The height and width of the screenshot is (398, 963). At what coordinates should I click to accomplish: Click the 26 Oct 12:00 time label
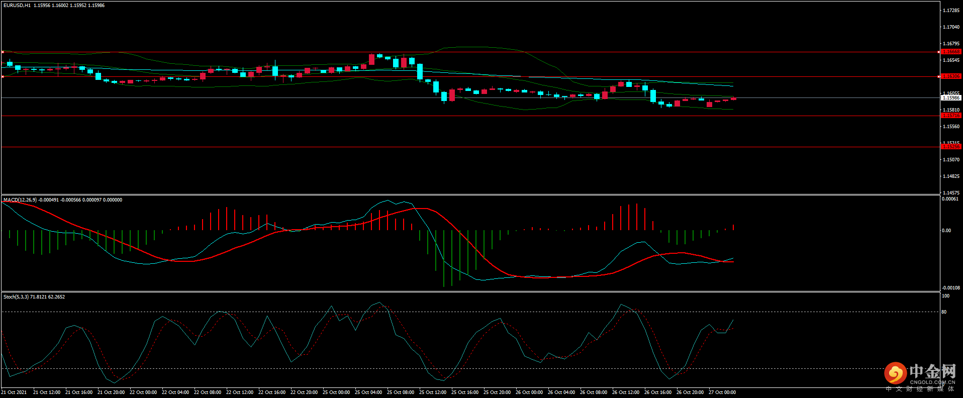tap(626, 392)
